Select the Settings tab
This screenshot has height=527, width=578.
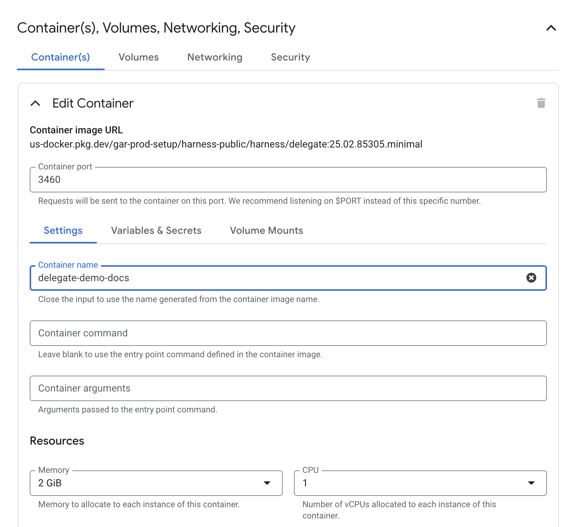(x=63, y=231)
